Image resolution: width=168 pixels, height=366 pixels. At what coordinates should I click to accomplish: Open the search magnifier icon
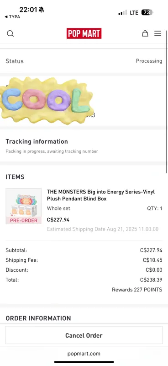(x=10, y=33)
